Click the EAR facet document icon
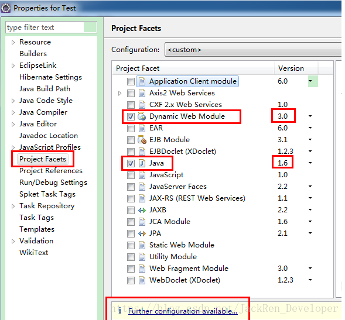Image resolution: width=345 pixels, height=320 pixels. (142, 128)
